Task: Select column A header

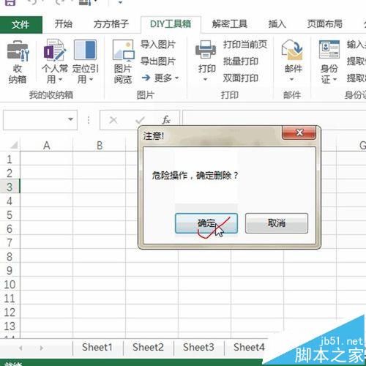Action: (47, 146)
